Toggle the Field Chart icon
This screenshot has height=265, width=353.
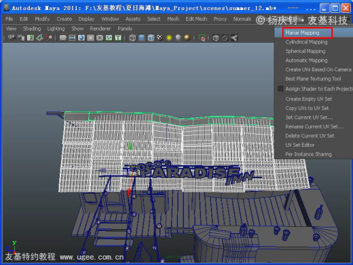tap(100, 37)
